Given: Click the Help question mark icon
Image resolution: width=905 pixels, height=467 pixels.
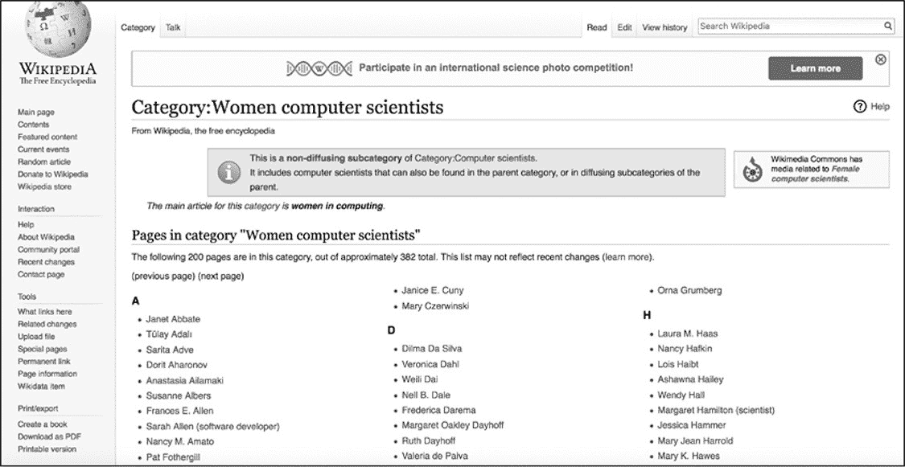Looking at the screenshot, I should pos(860,107).
